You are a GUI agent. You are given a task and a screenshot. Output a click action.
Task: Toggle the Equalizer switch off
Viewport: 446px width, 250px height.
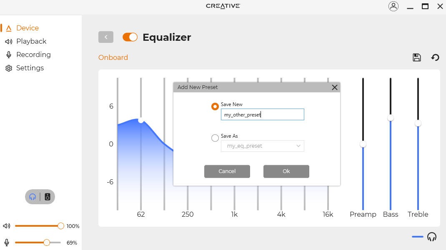(130, 37)
